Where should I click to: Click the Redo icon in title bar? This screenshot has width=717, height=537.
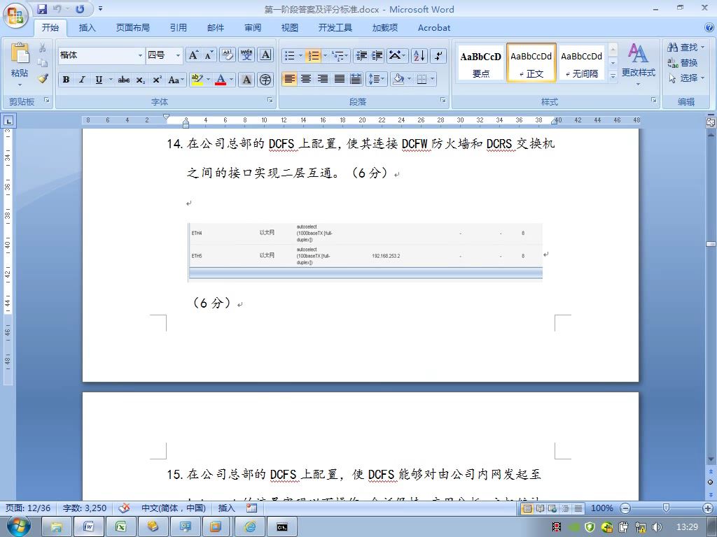coord(80,9)
